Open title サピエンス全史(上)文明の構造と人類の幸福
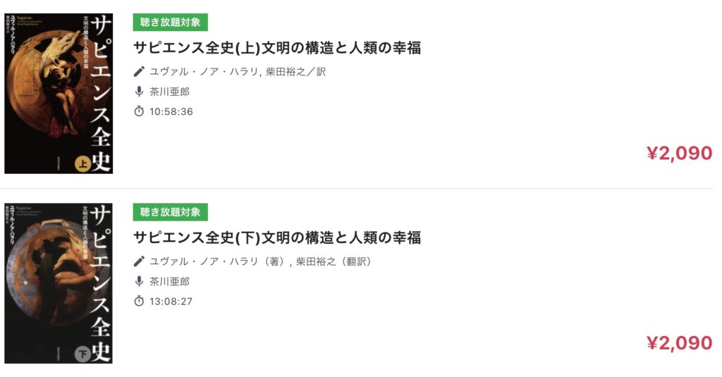Screen dimensions: 722x377 click(x=277, y=48)
